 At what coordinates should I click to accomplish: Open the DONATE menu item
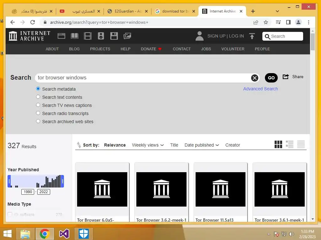[x=151, y=49]
